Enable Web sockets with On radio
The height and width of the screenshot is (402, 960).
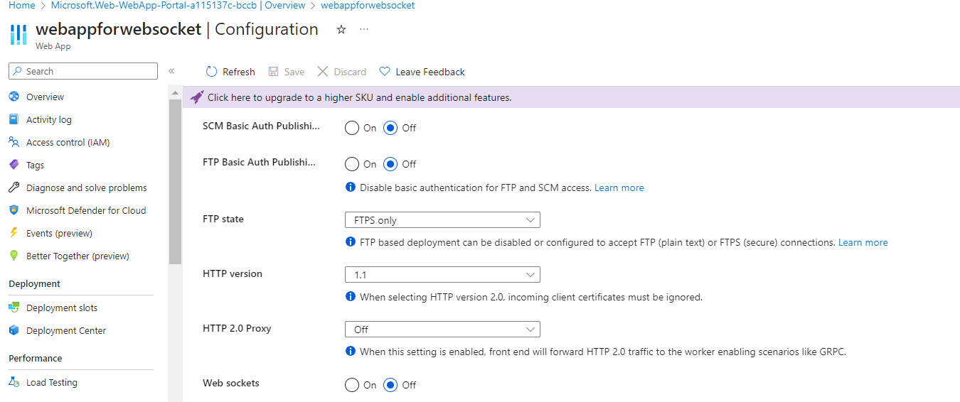click(x=352, y=385)
